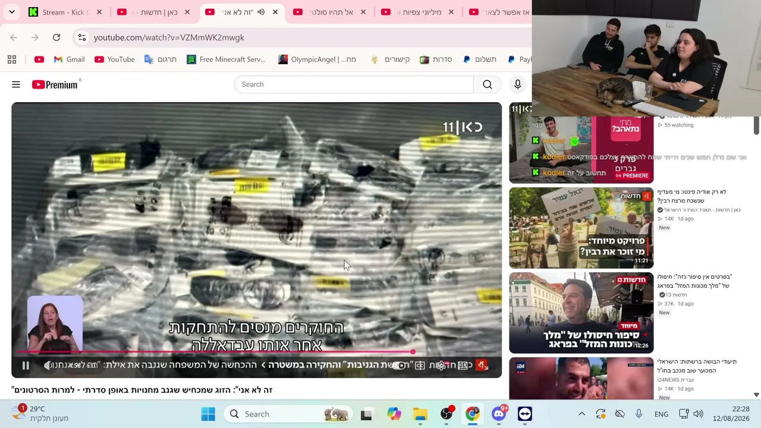
Task: Launch Copilot from the taskbar
Action: (x=394, y=414)
